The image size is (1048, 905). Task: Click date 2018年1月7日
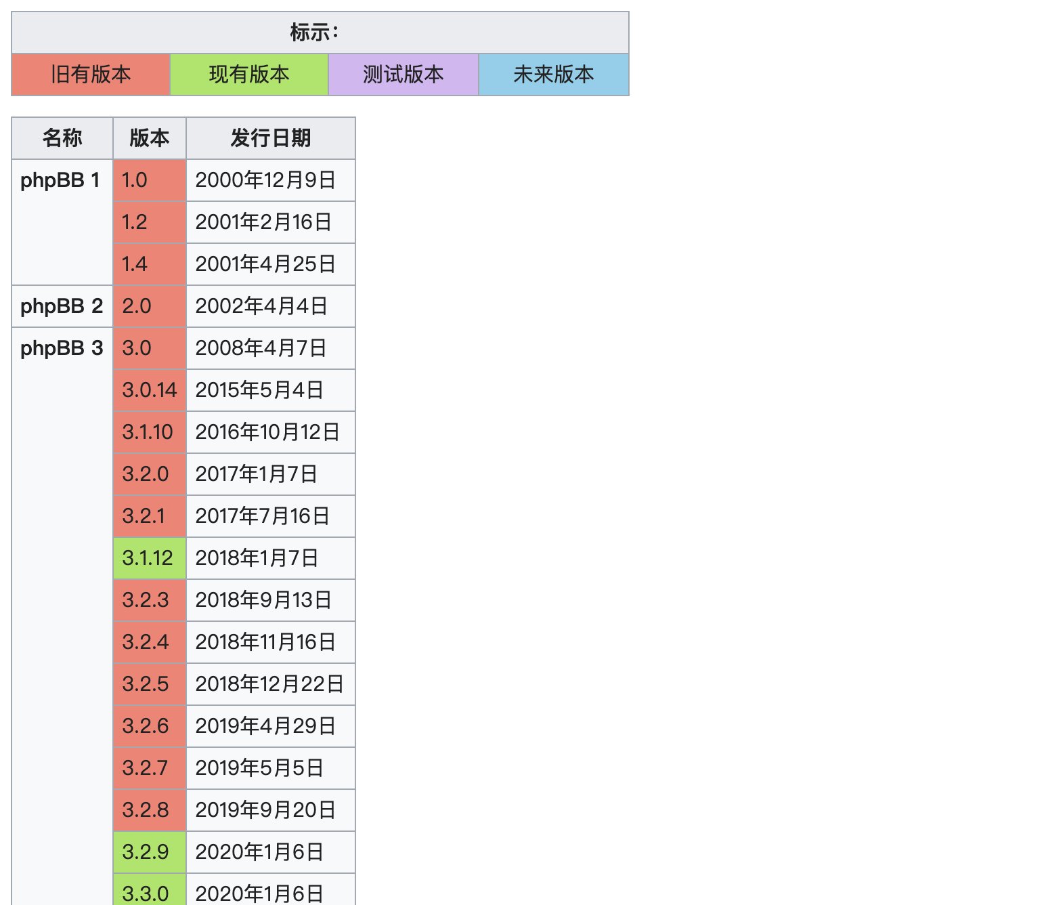pos(271,558)
